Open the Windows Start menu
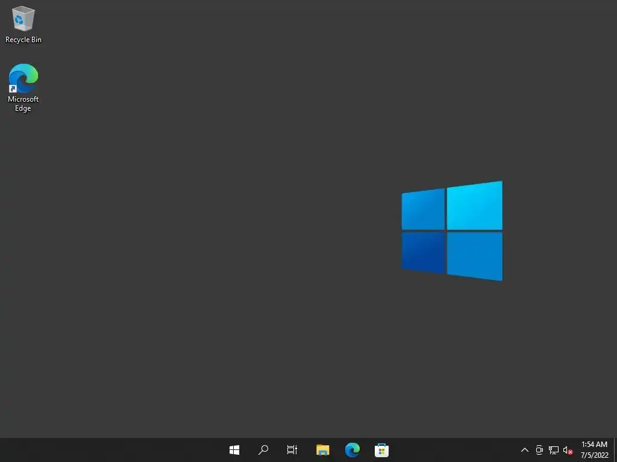Viewport: 617px width, 462px height. [234, 450]
